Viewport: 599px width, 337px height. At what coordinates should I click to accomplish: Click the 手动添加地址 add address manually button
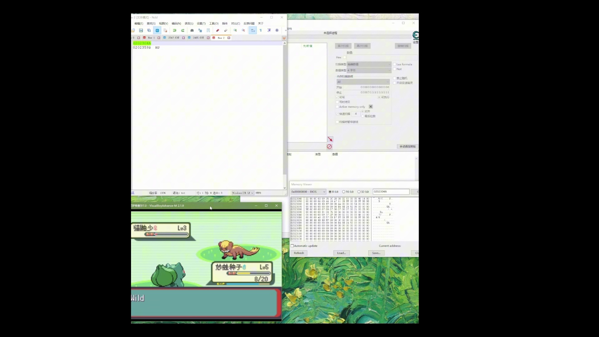click(407, 147)
